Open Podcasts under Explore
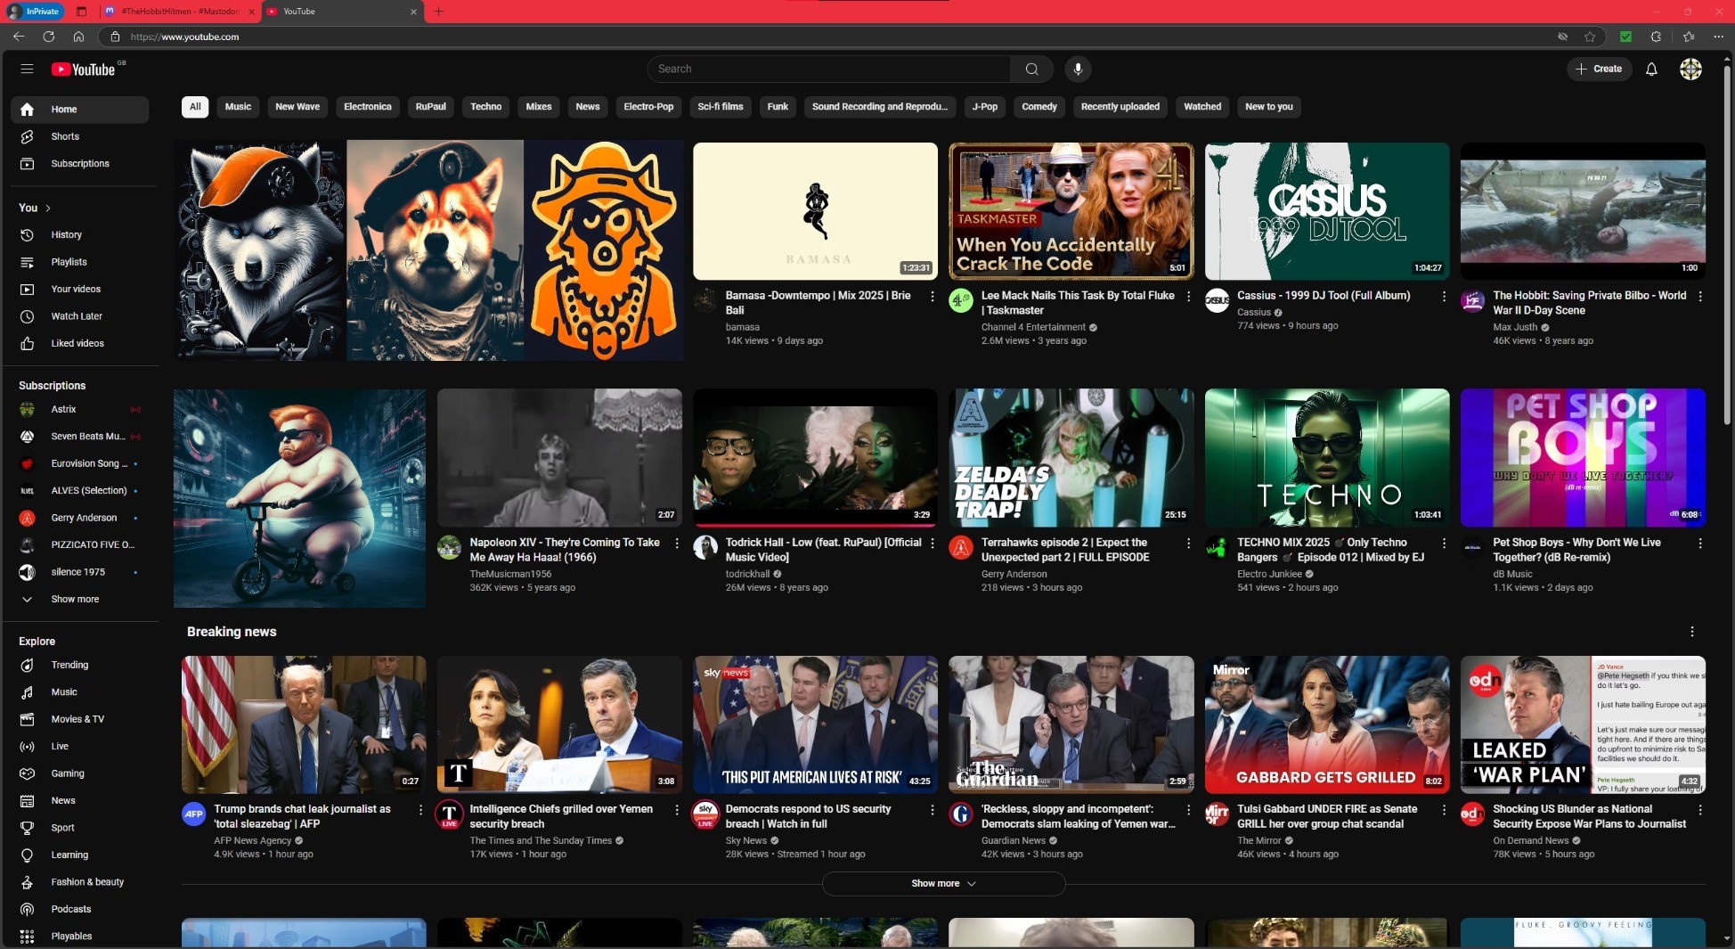The image size is (1735, 949). 79,909
